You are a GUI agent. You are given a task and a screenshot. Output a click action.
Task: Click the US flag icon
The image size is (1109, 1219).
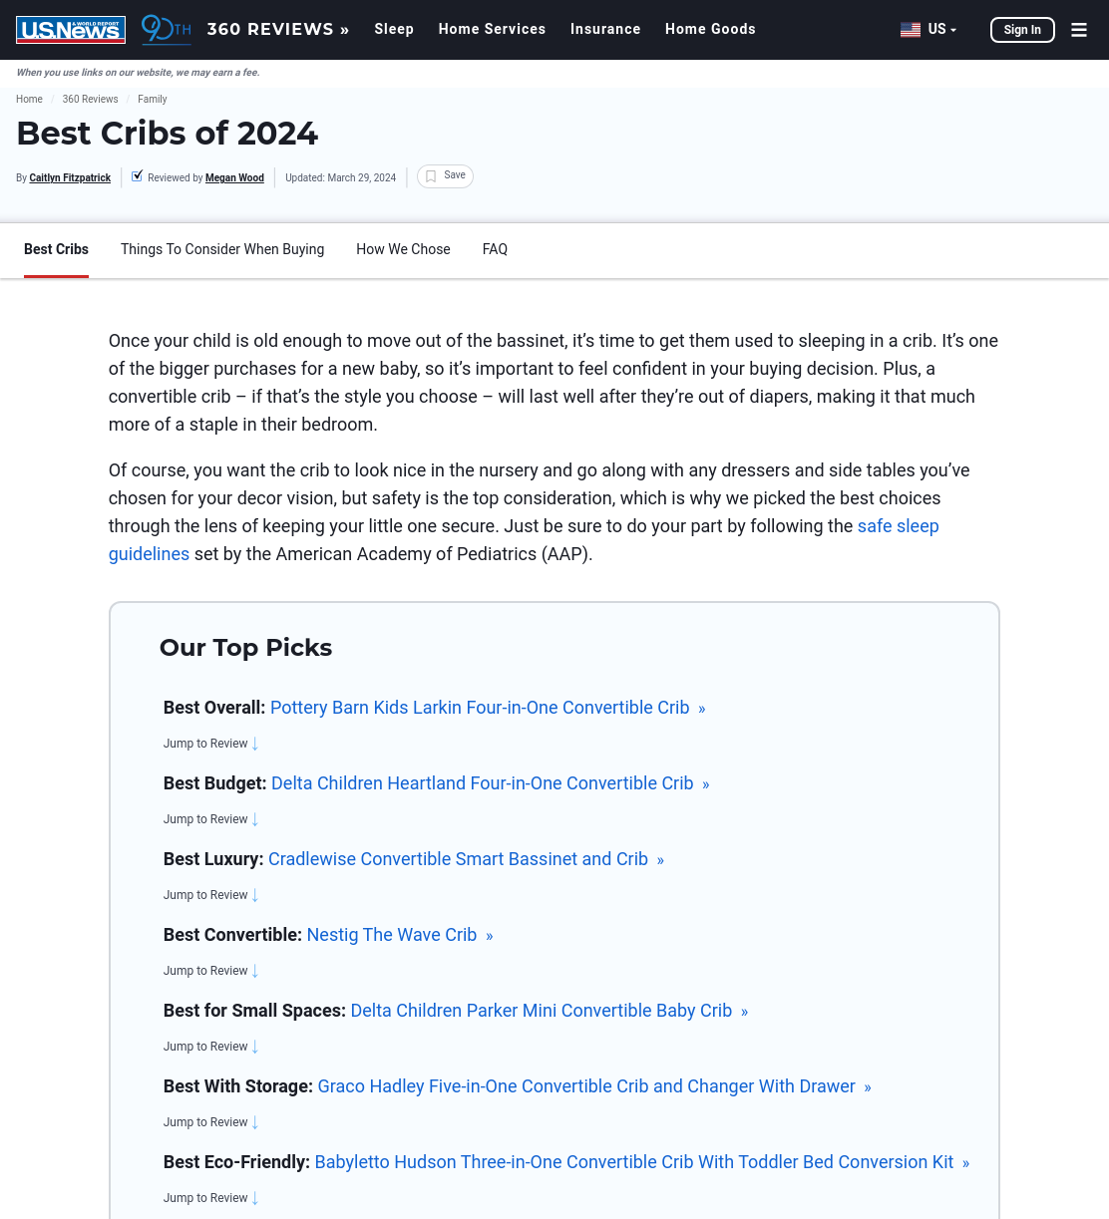[911, 30]
